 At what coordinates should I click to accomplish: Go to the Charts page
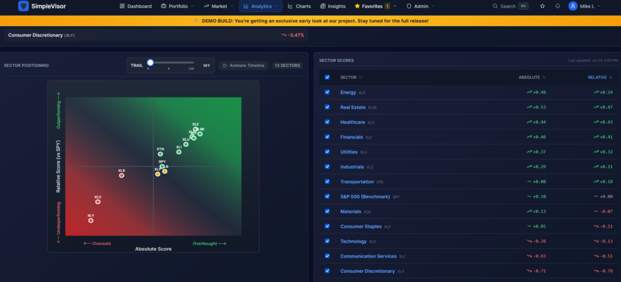click(300, 6)
